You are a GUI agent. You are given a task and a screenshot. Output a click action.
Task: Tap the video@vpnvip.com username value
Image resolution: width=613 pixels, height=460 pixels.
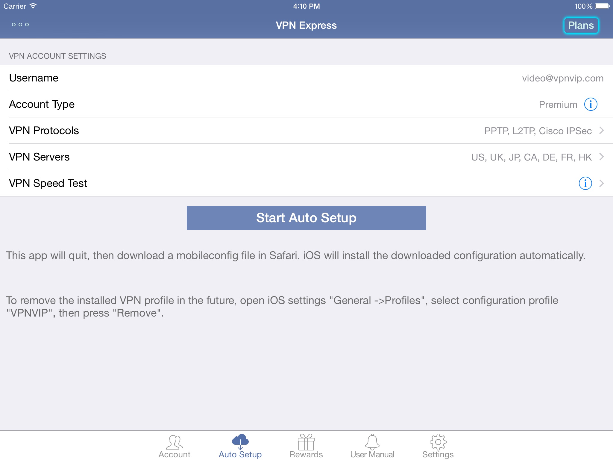(563, 78)
